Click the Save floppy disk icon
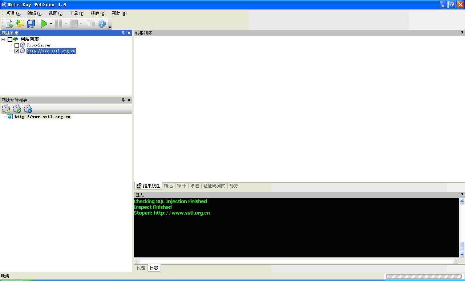This screenshot has height=281, width=465. coord(31,24)
